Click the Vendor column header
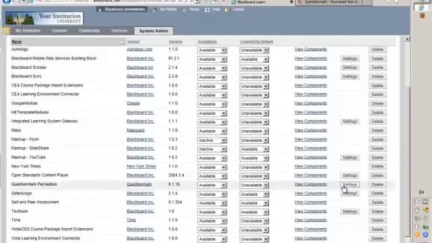The height and width of the screenshot is (243, 432). point(134,42)
